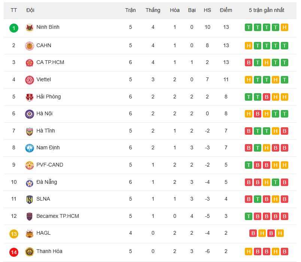This screenshot has width=301, height=262.
Task: Sort table by Điểm column header
Action: click(226, 10)
